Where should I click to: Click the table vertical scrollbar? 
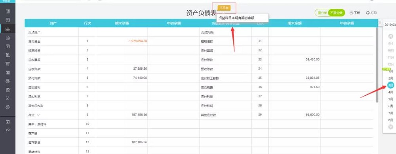377,65
